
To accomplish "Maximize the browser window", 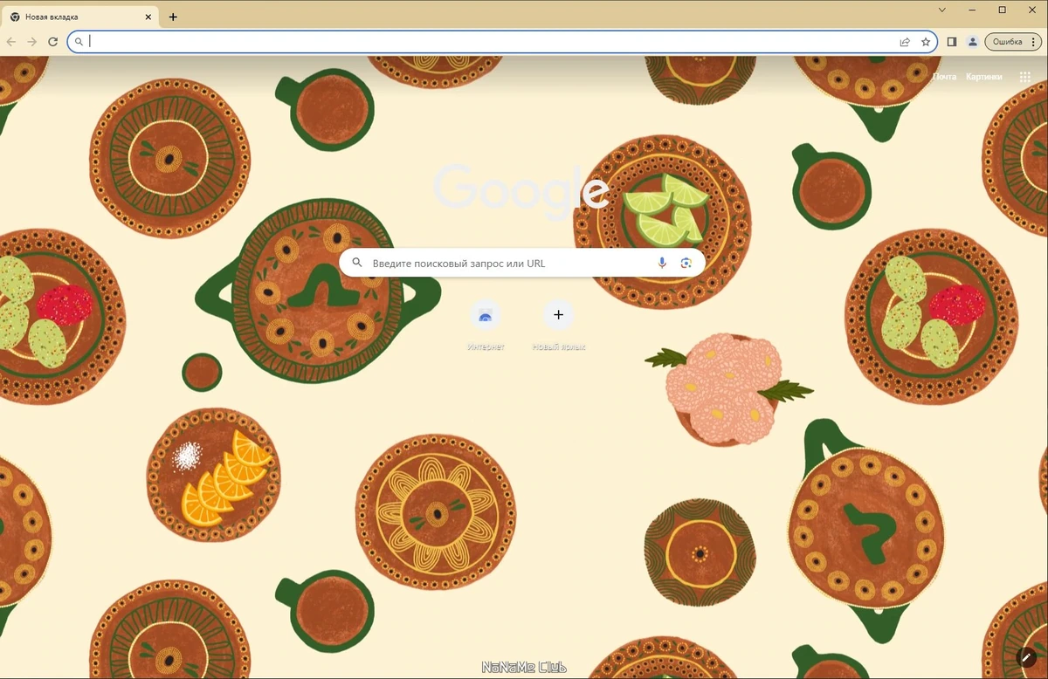I will (x=1002, y=10).
